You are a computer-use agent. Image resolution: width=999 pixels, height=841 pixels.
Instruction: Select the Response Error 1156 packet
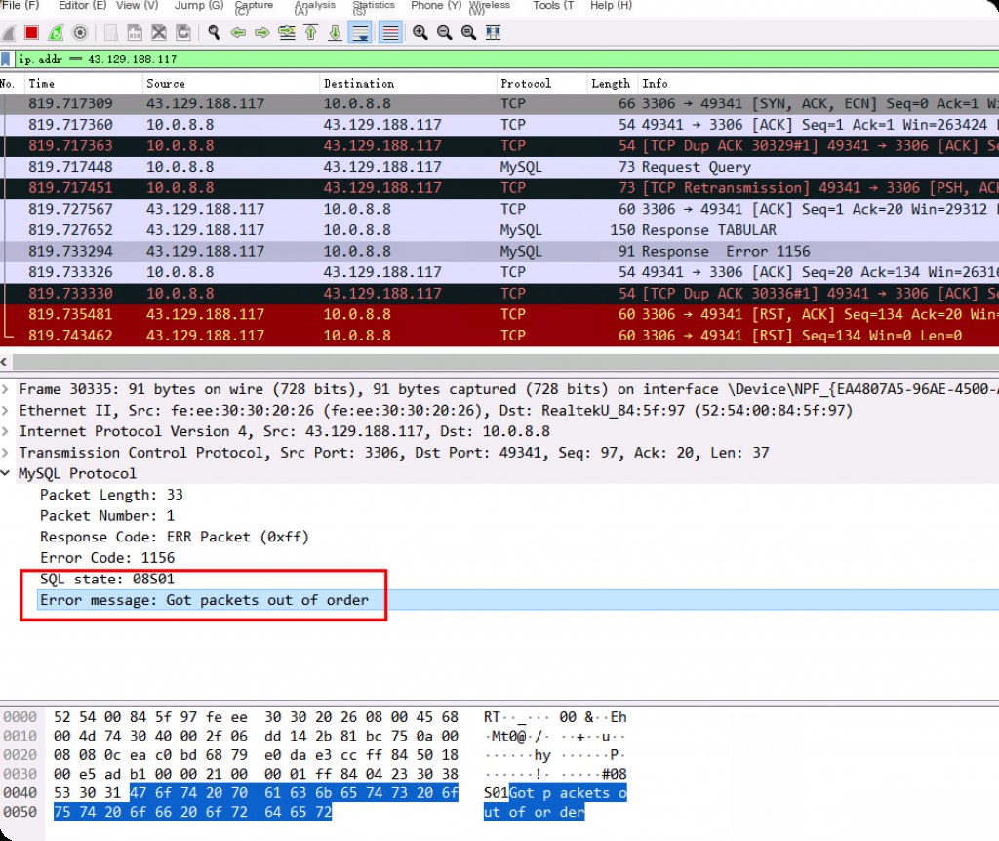click(x=499, y=251)
